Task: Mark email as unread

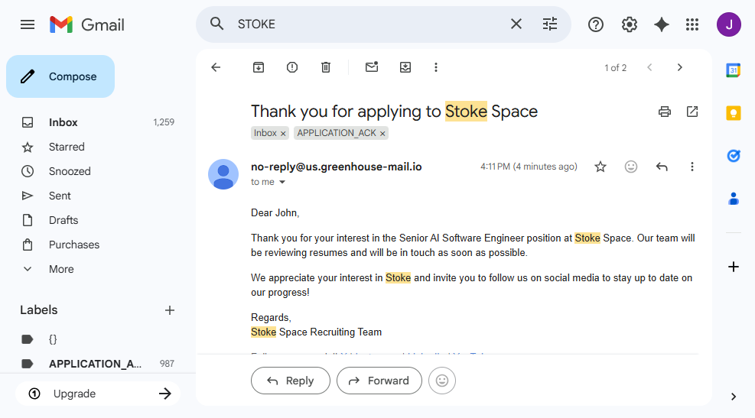Action: point(372,67)
